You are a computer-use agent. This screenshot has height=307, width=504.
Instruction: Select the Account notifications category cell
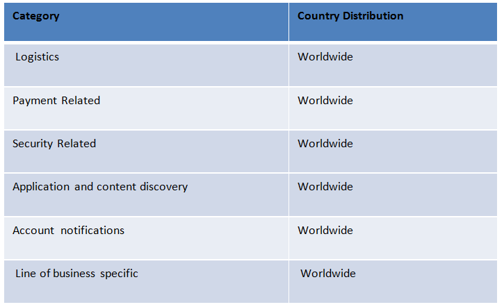[146, 238]
